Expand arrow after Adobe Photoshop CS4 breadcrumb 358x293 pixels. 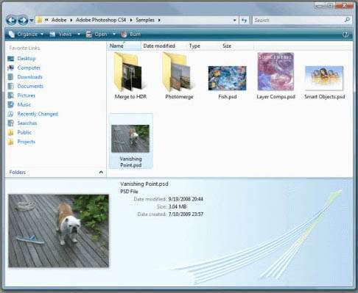(x=131, y=20)
